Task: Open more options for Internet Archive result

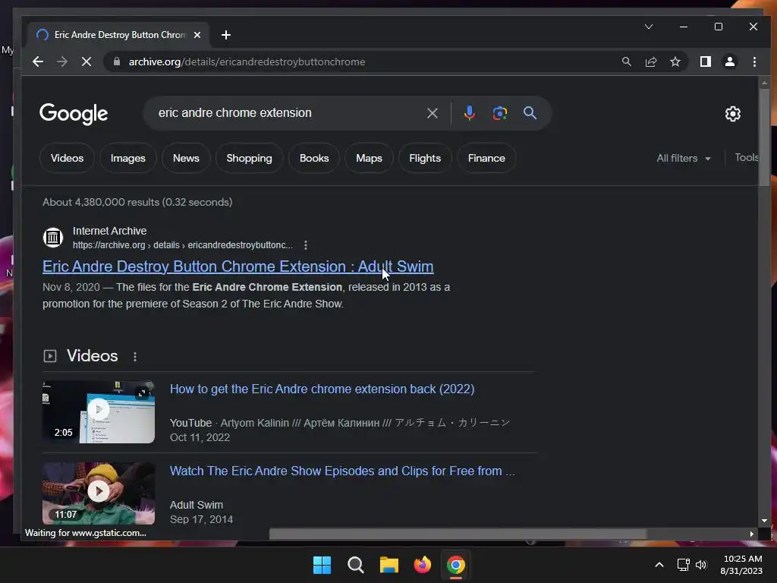Action: 306,245
